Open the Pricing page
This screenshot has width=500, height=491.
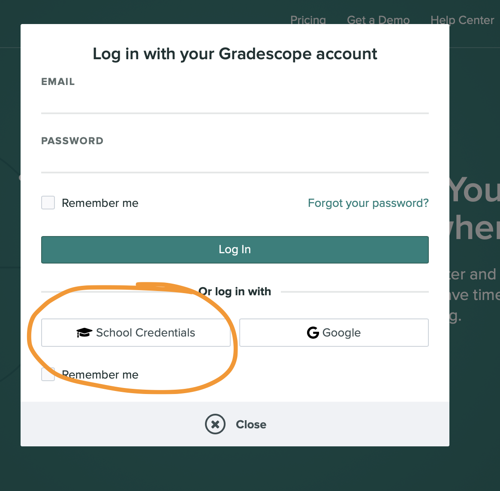[x=308, y=20]
